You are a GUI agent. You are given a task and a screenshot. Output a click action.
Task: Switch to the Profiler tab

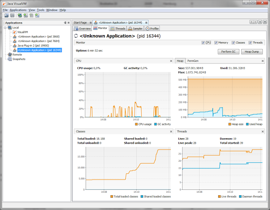[152, 29]
